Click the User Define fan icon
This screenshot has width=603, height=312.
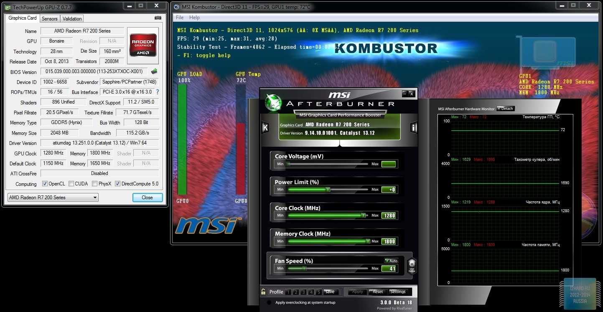point(412,265)
